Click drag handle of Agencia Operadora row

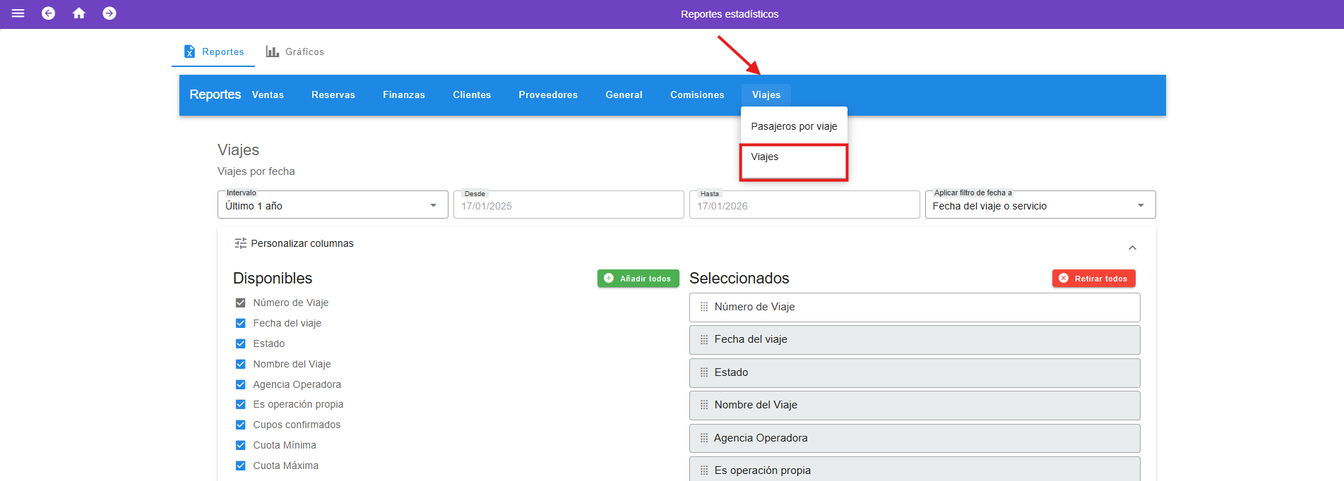[704, 438]
